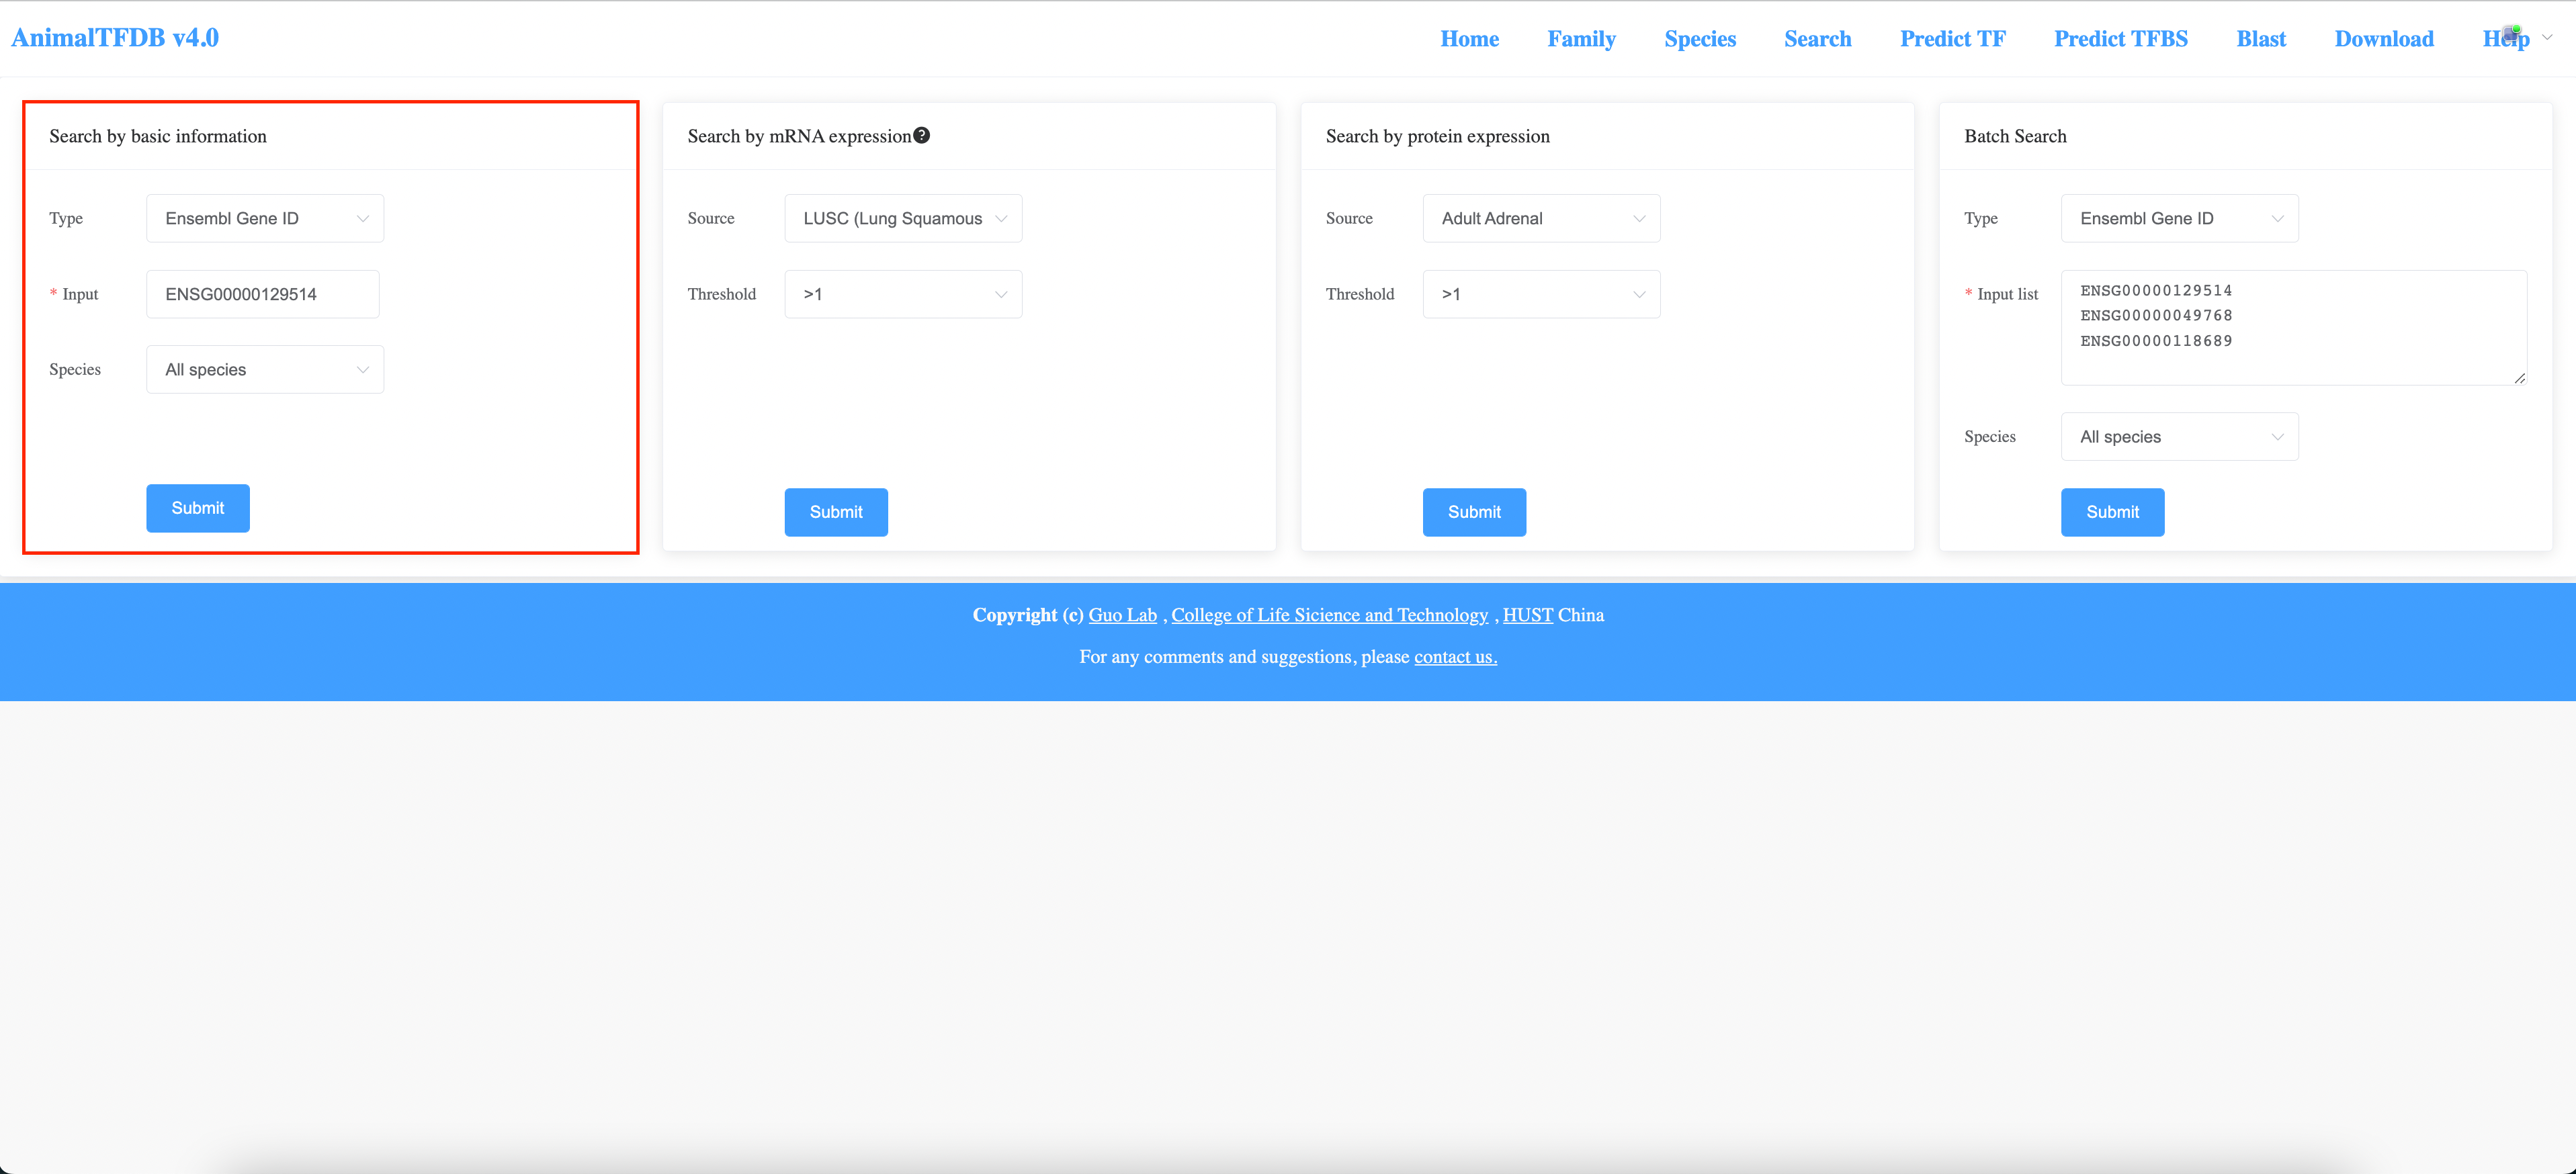Open the basic information Type dropdown
2576x1174 pixels.
point(265,218)
